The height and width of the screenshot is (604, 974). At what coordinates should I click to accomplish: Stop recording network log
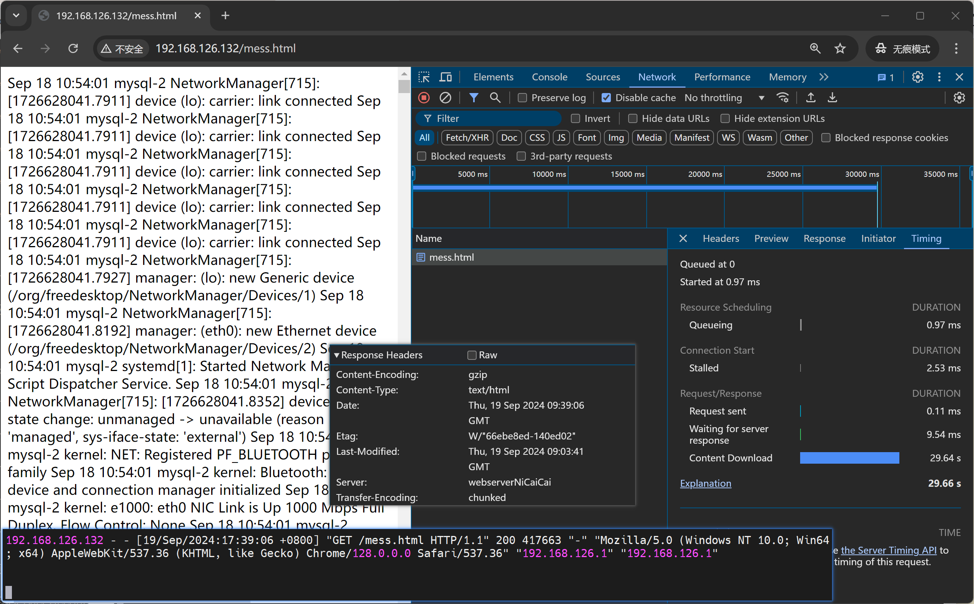(x=424, y=98)
